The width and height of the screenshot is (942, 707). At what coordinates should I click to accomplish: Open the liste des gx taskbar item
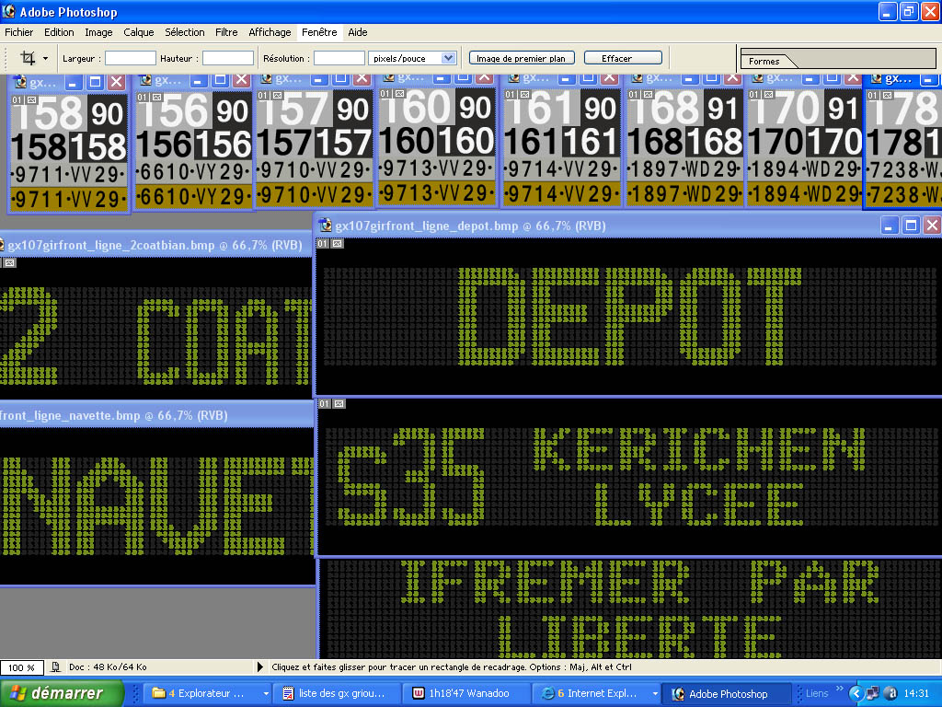[340, 693]
